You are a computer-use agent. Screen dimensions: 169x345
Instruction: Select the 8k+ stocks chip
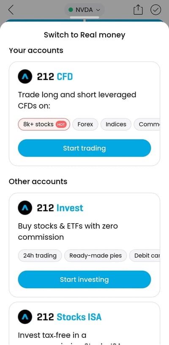(x=44, y=124)
